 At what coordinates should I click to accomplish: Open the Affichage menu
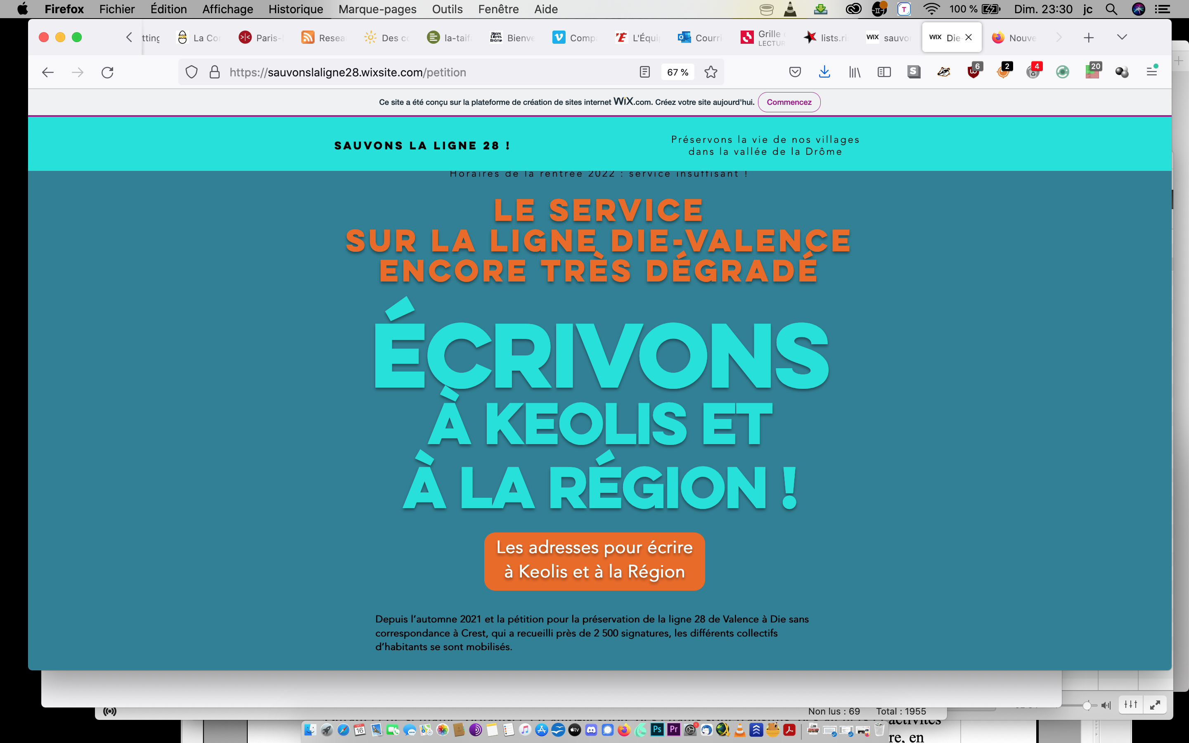[x=227, y=9]
